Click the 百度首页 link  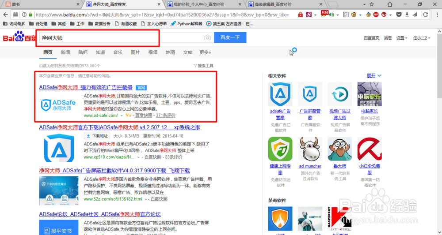click(372, 38)
